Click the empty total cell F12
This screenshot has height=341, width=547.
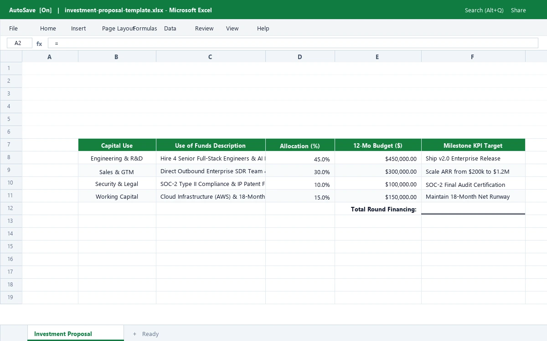click(473, 209)
